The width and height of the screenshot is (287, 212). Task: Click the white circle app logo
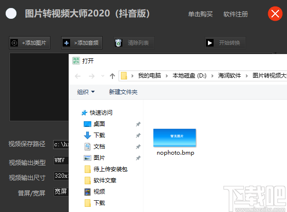click(11, 13)
